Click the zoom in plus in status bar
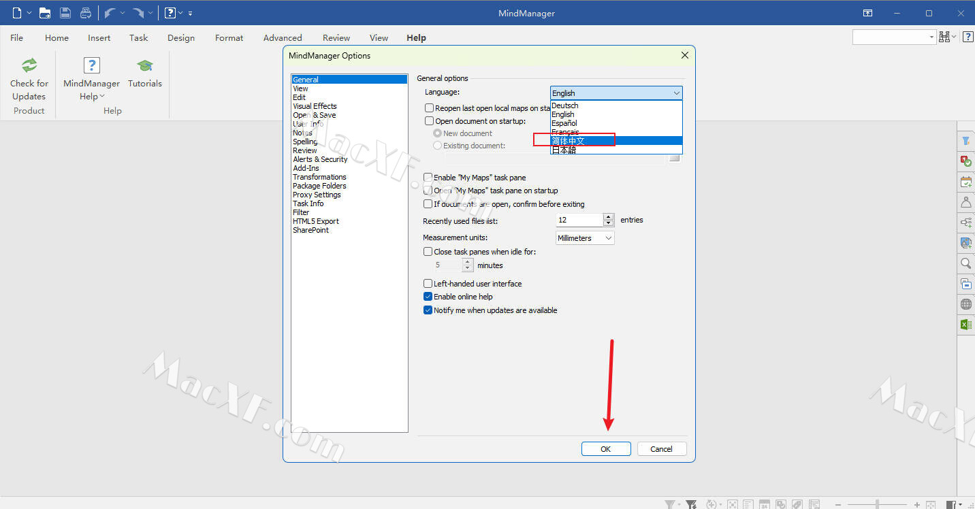The height and width of the screenshot is (509, 975). [x=917, y=505]
